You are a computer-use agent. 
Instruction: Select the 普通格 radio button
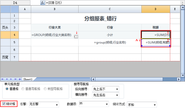pos(7,89)
